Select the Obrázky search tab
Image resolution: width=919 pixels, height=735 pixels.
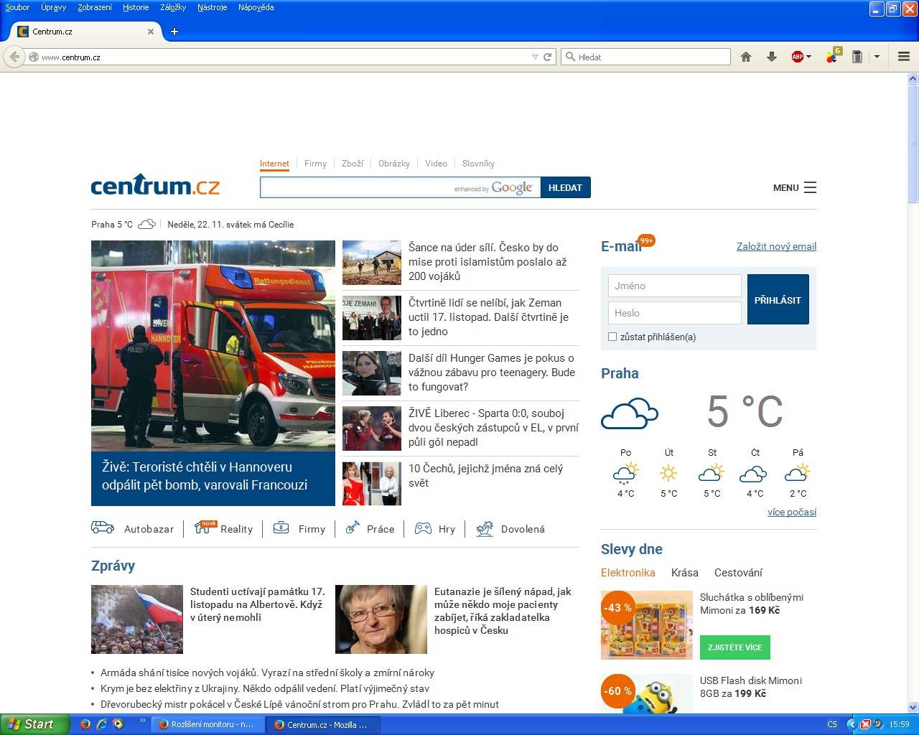click(394, 164)
